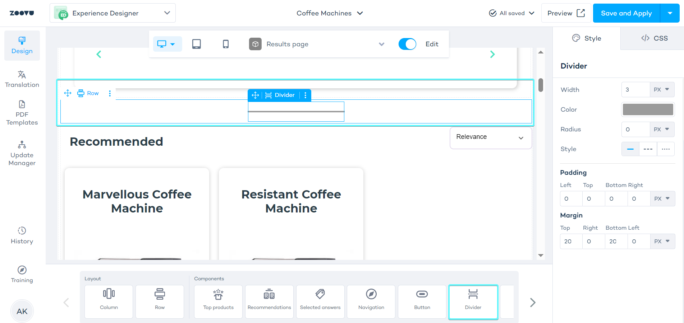Toggle the Edit mode switch

point(407,44)
